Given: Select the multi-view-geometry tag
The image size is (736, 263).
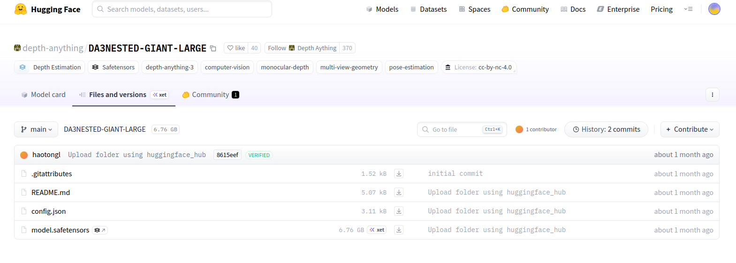Looking at the screenshot, I should tap(349, 67).
